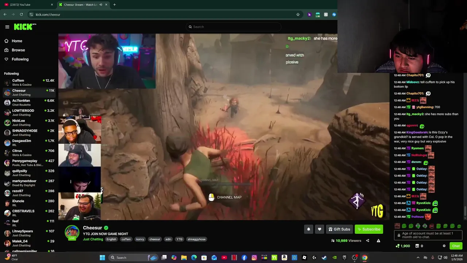Open marknextdoor Dead By Daylight channel
Screen dimensions: 467x263
[x=29, y=183]
